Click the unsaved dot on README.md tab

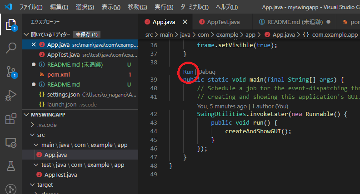point(329,22)
